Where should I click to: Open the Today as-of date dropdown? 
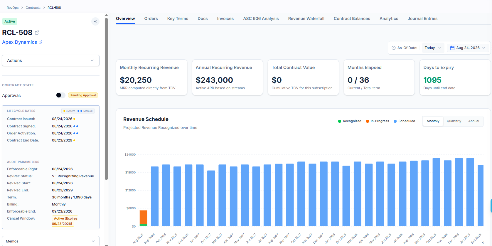(433, 48)
